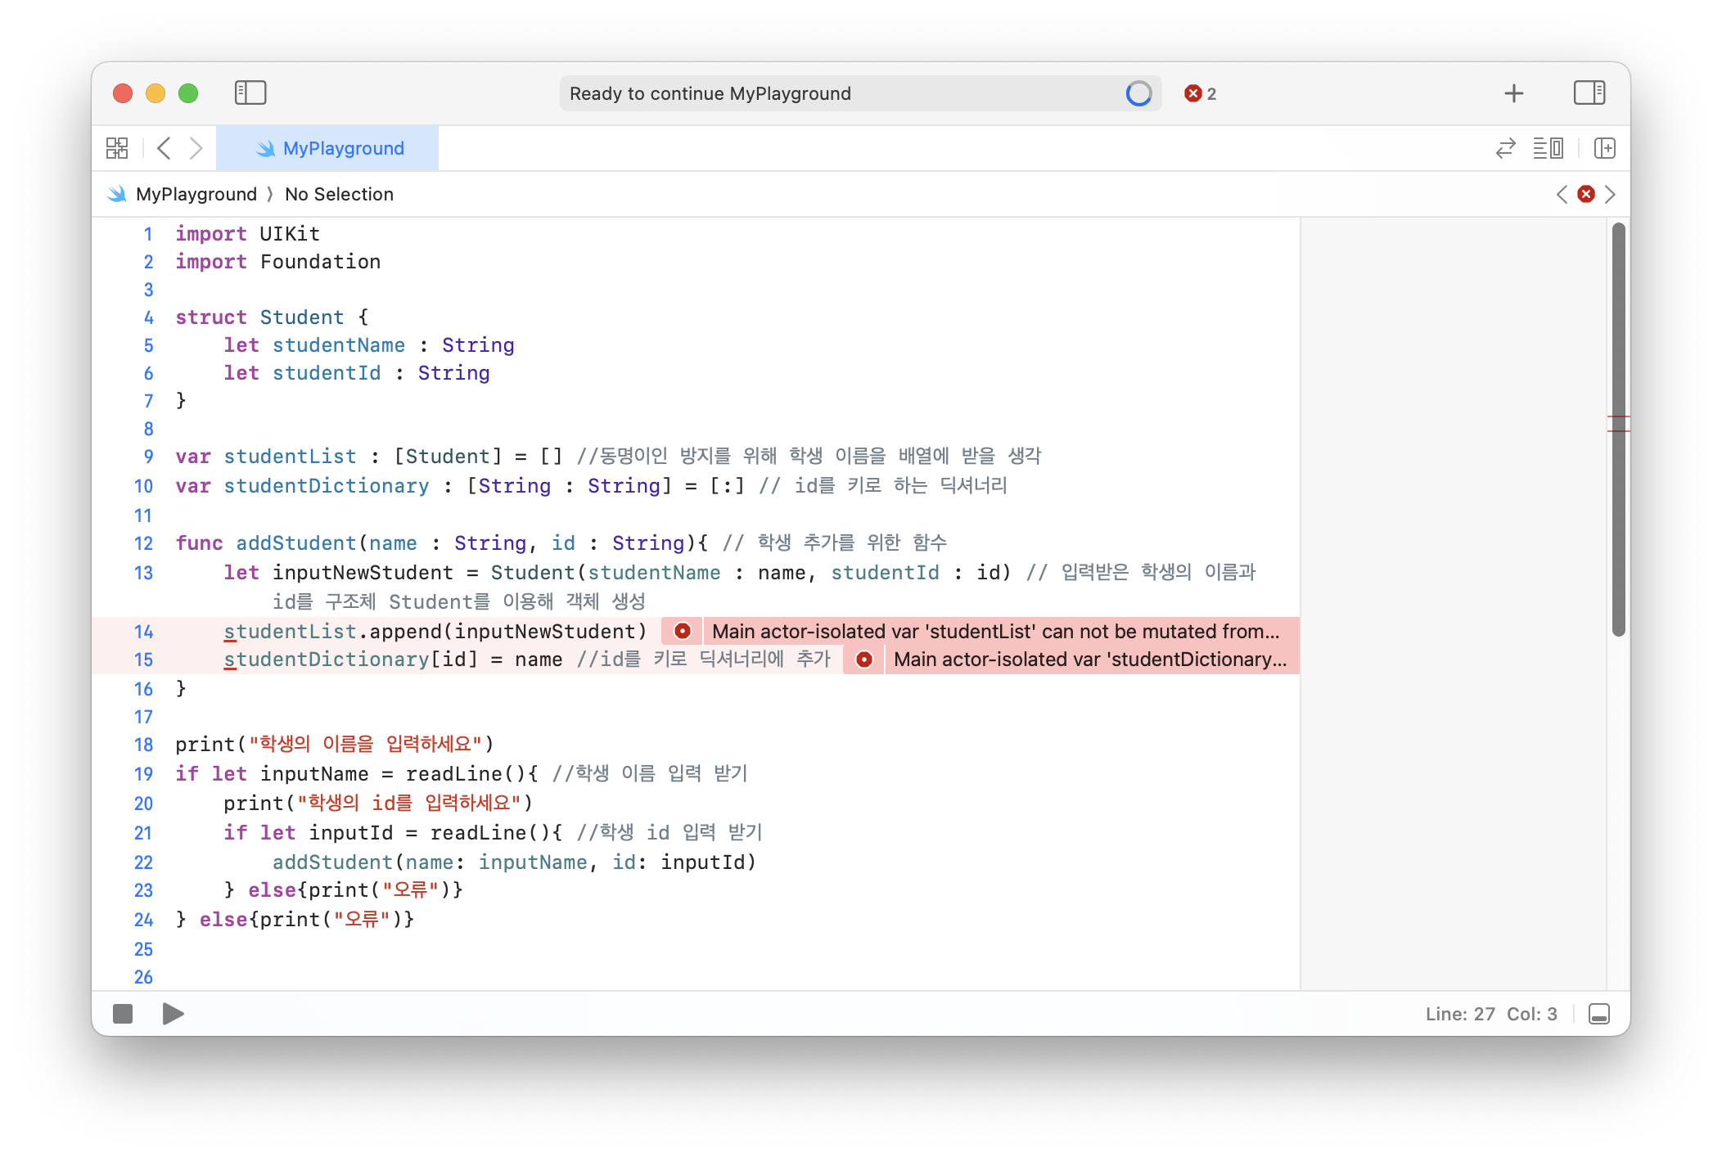Click 'studentName' property on line 5

tap(339, 345)
